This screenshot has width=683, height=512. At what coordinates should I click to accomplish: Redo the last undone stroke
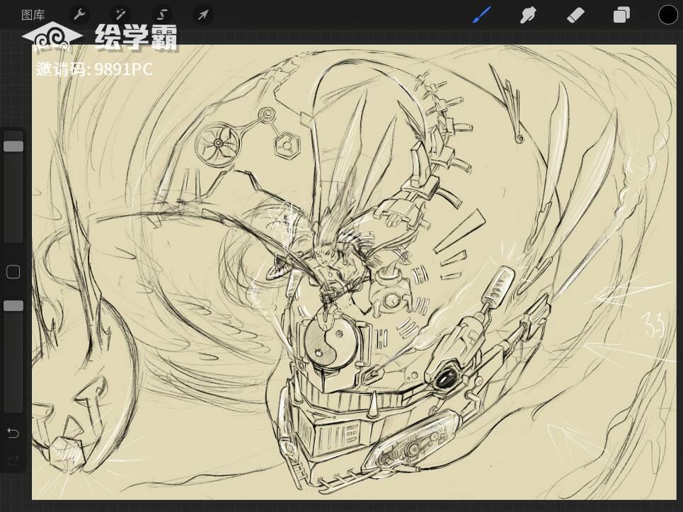coord(13,460)
